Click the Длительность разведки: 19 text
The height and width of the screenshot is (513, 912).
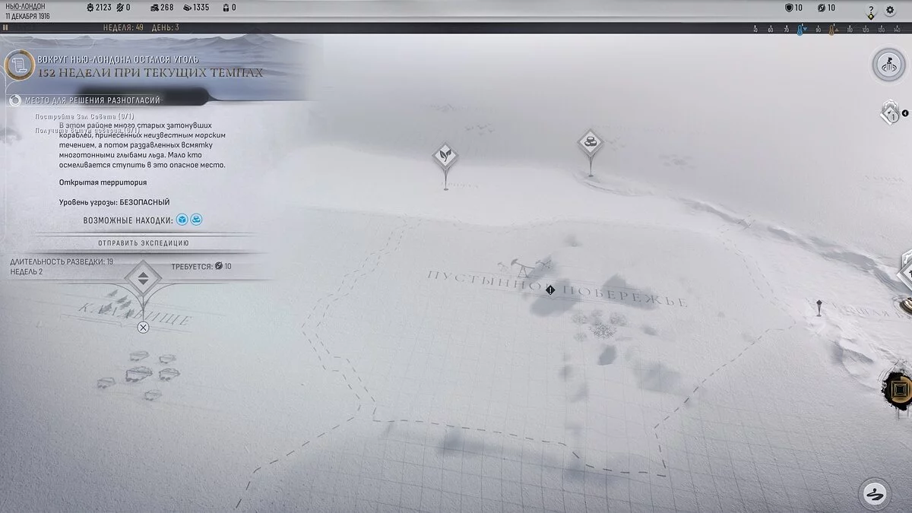tap(62, 261)
